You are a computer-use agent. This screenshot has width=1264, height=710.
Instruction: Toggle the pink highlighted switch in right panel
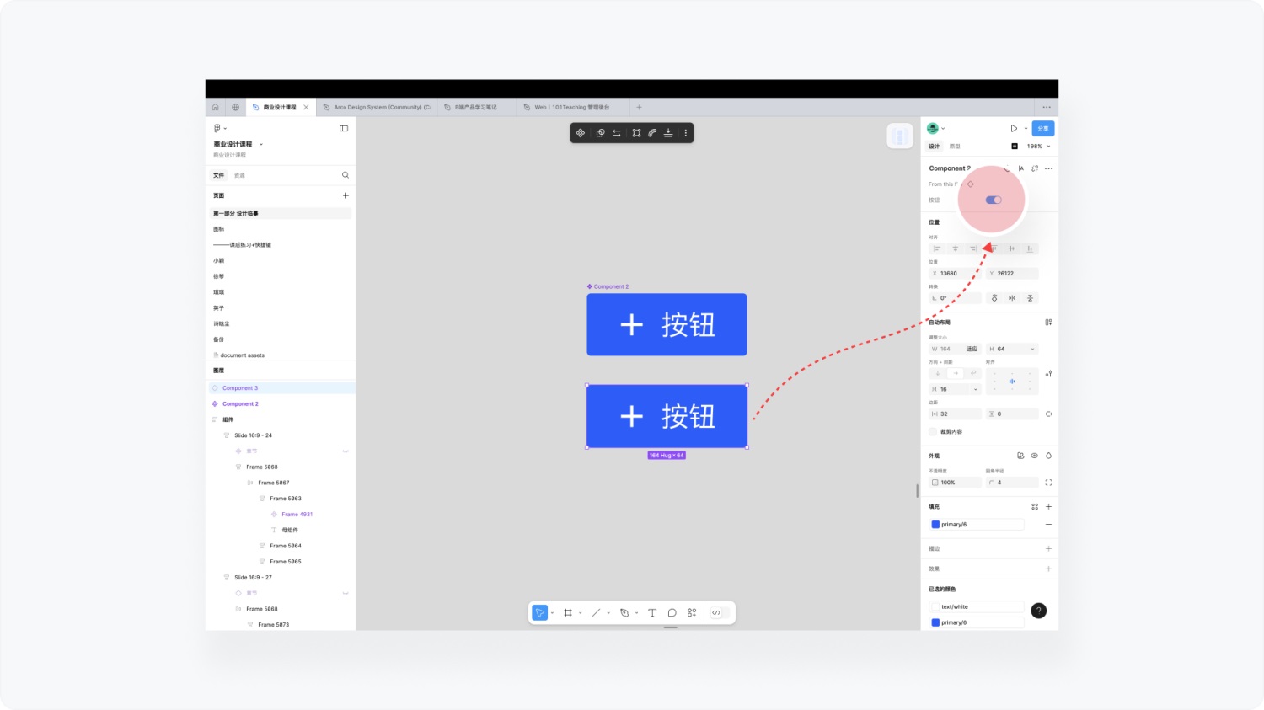993,200
